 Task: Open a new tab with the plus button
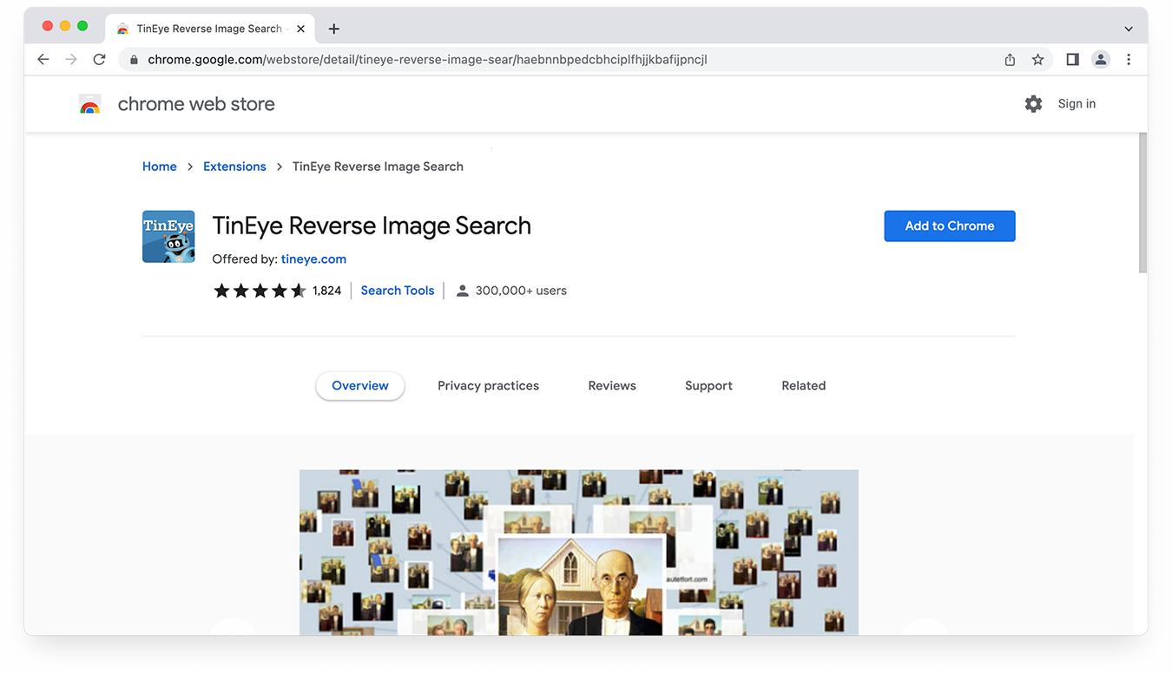333,29
